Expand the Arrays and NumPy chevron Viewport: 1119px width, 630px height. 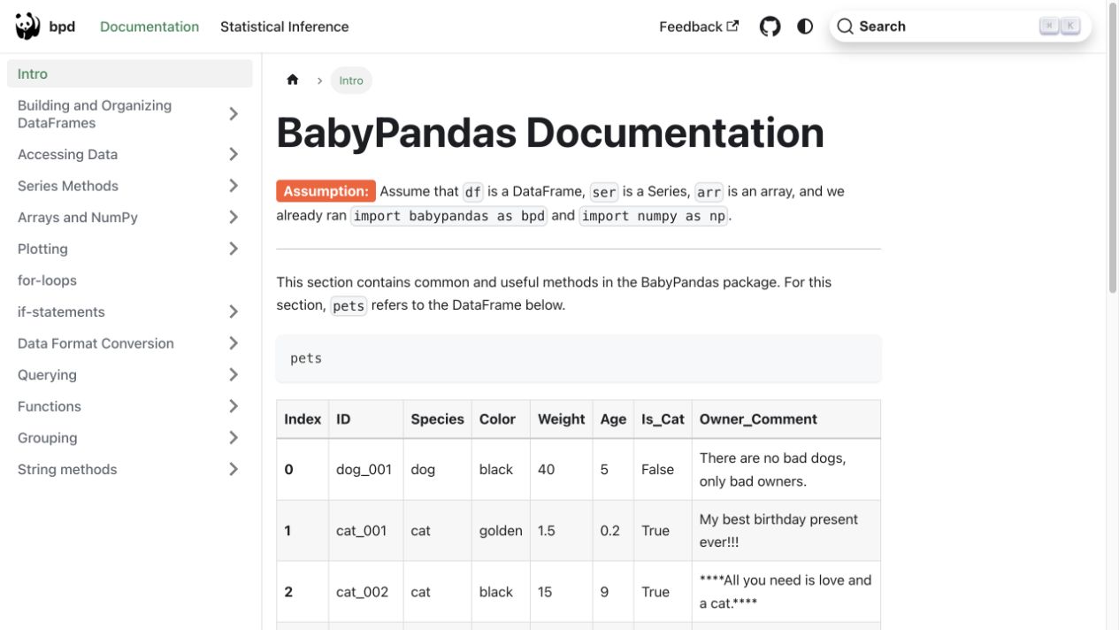click(234, 217)
